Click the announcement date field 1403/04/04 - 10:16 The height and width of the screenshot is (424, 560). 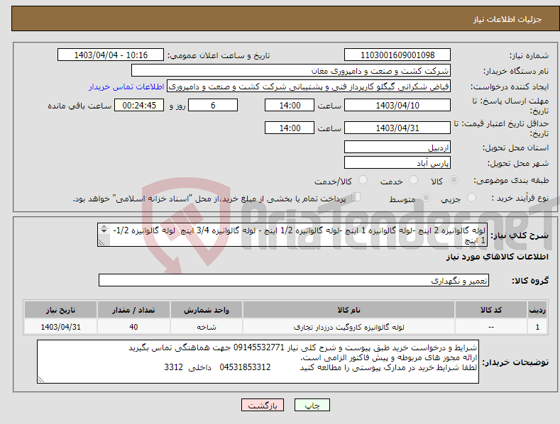(x=111, y=55)
